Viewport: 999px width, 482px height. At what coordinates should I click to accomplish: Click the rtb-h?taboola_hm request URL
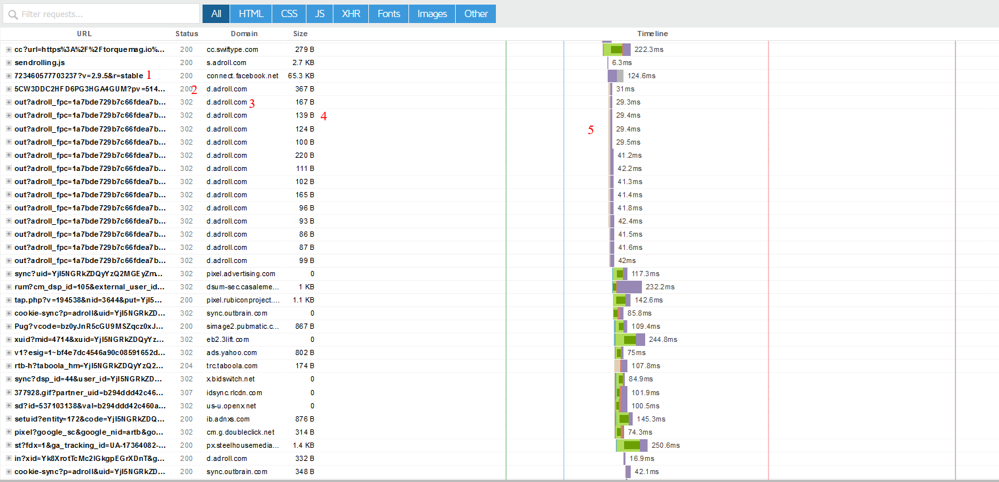(x=90, y=366)
